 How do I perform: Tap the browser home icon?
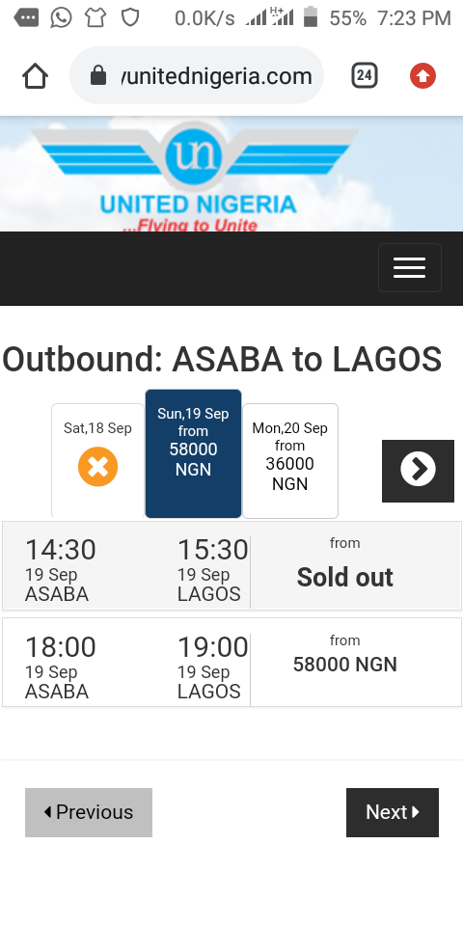click(x=35, y=76)
